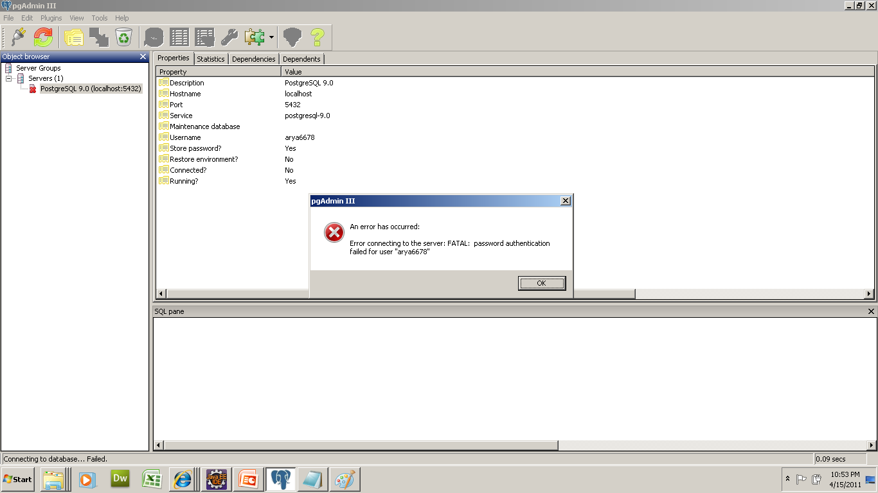Close the Object browser panel
Viewport: 878px width, 493px height.
click(x=143, y=56)
